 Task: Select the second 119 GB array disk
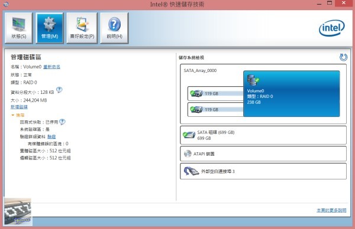tap(215, 109)
